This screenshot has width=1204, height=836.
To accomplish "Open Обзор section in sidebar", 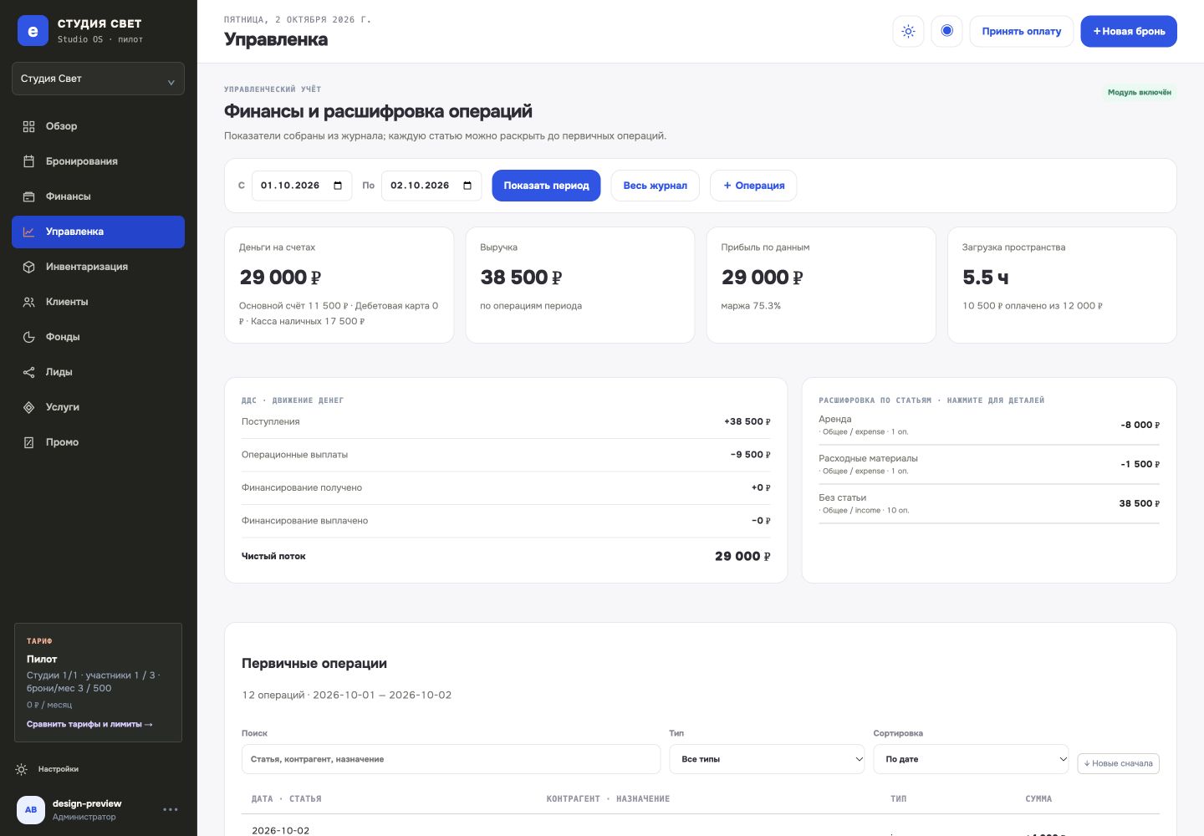I will pyautogui.click(x=98, y=126).
